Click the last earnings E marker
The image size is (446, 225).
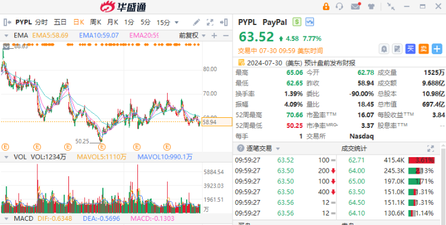pos(167,147)
